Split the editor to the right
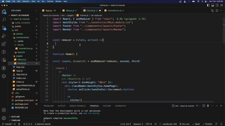This screenshot has height=126, width=225. pos(217,10)
